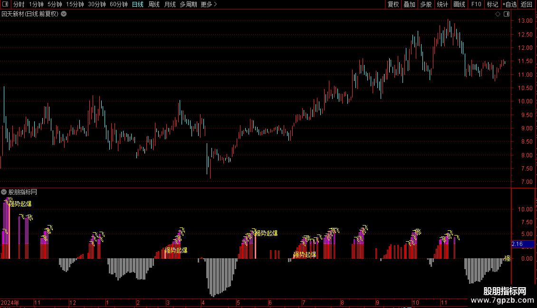Click the month 10 marker on time axis

click(416, 303)
